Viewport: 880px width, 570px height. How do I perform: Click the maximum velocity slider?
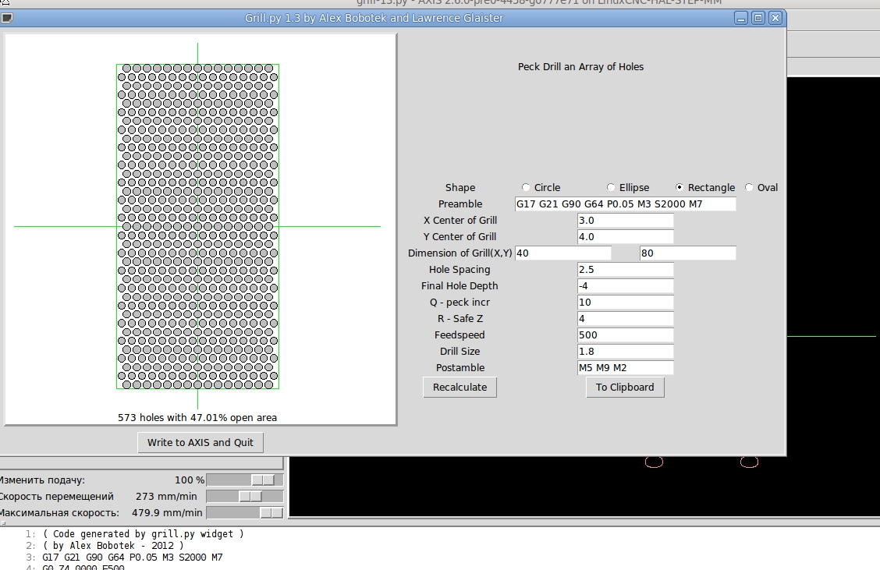(245, 513)
